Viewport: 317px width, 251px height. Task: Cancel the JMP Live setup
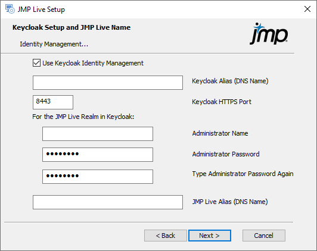click(x=264, y=236)
